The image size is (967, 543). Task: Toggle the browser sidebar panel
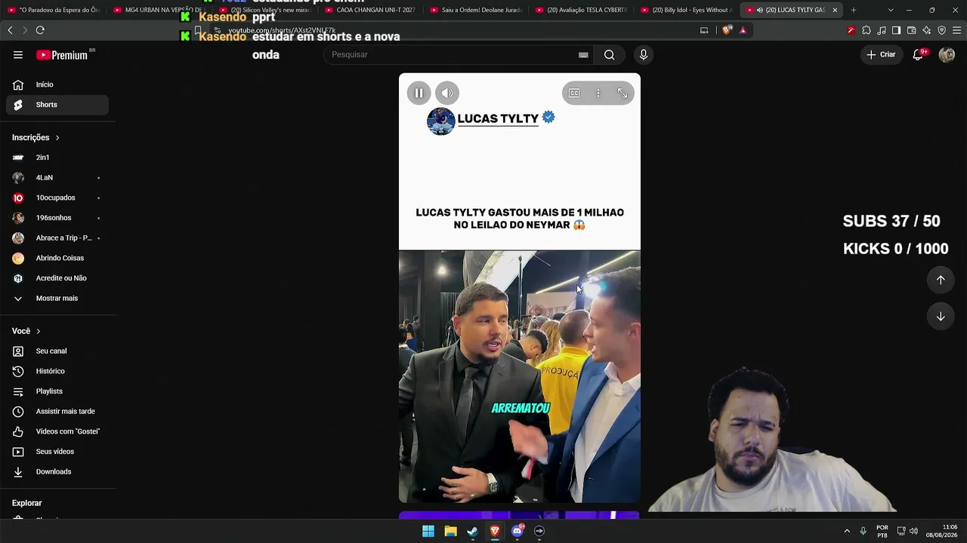pos(897,30)
